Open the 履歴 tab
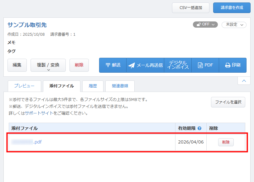Image resolution: width=254 pixels, height=182 pixels. 93,86
